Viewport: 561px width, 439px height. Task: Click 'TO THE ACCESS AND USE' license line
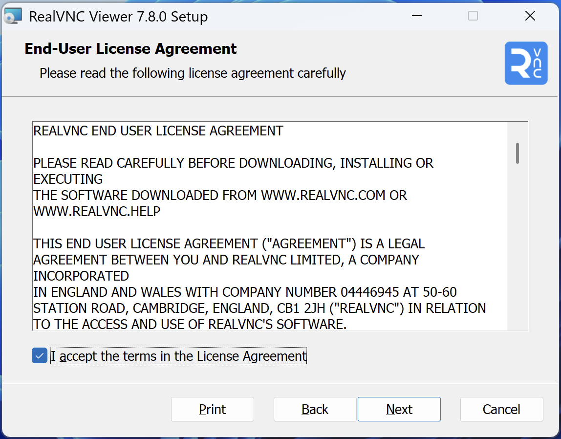[x=190, y=324]
